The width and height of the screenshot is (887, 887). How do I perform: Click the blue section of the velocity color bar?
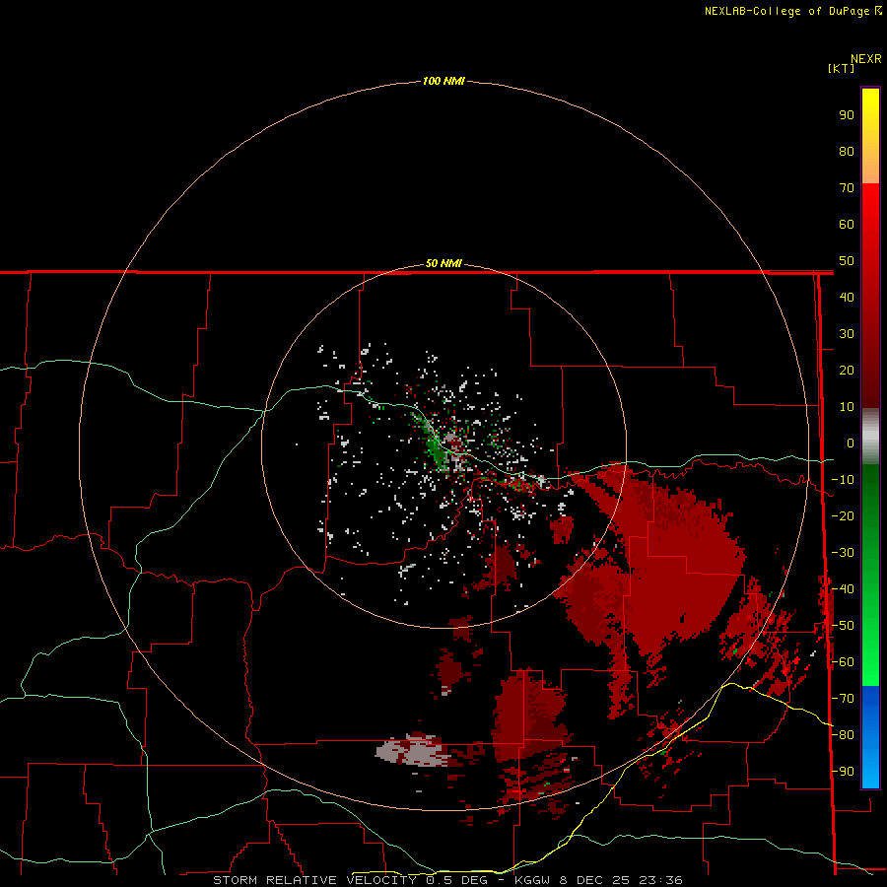click(x=870, y=736)
